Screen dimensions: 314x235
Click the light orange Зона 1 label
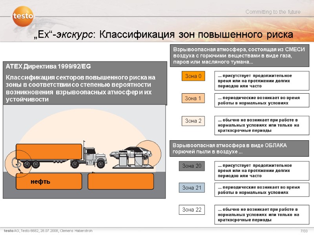coord(193,98)
